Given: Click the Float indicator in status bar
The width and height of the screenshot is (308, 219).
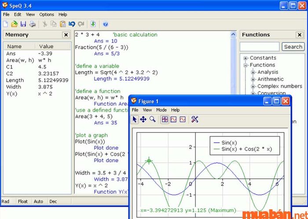Looking at the screenshot, I should (x=23, y=201).
